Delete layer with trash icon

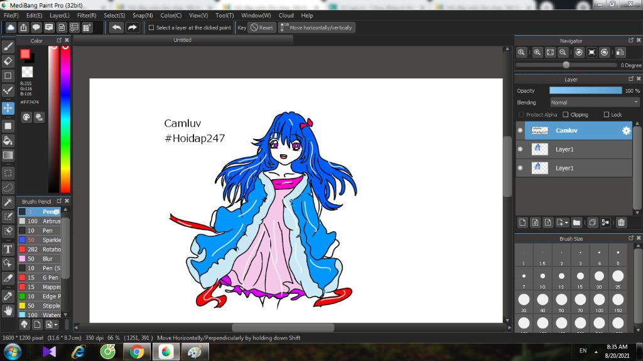[x=621, y=222]
